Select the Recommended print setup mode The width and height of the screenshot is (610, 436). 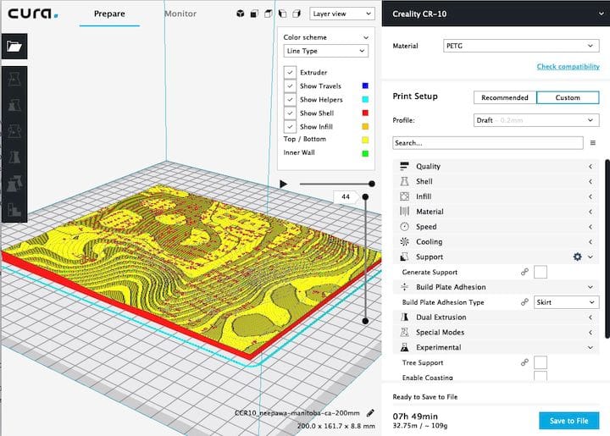(x=505, y=97)
